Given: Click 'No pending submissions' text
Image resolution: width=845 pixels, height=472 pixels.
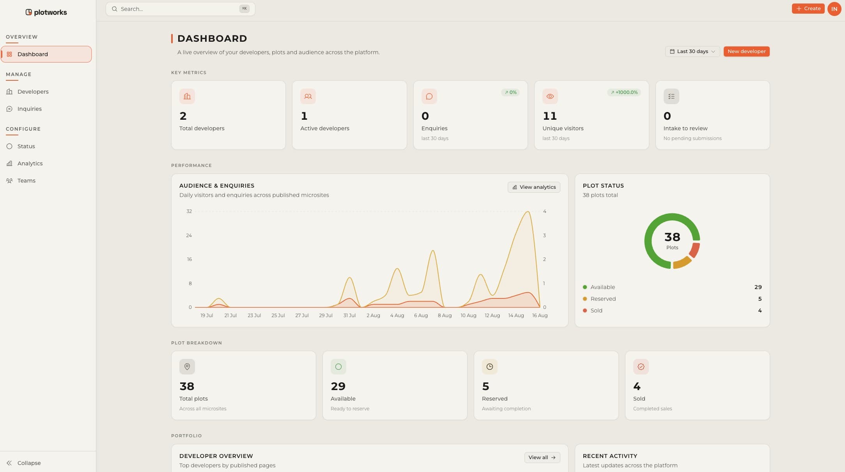Looking at the screenshot, I should [693, 138].
